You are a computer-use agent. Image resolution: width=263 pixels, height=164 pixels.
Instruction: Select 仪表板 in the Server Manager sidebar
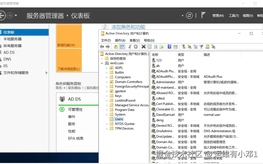tap(24, 32)
